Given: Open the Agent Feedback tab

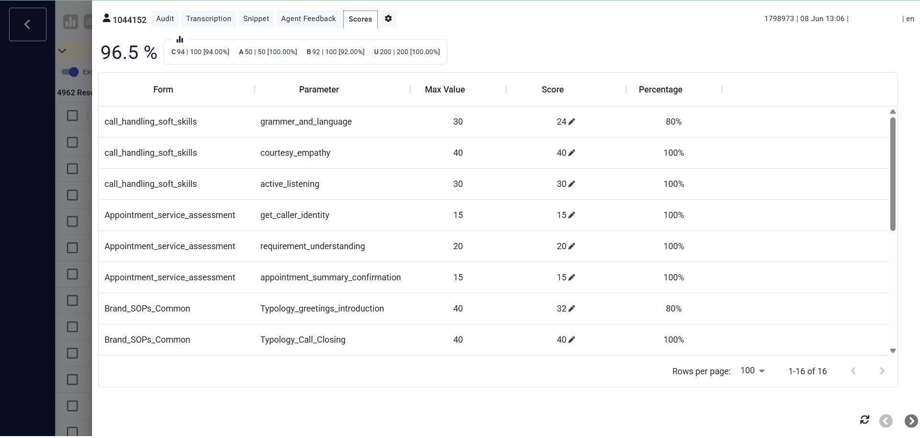Looking at the screenshot, I should (308, 19).
